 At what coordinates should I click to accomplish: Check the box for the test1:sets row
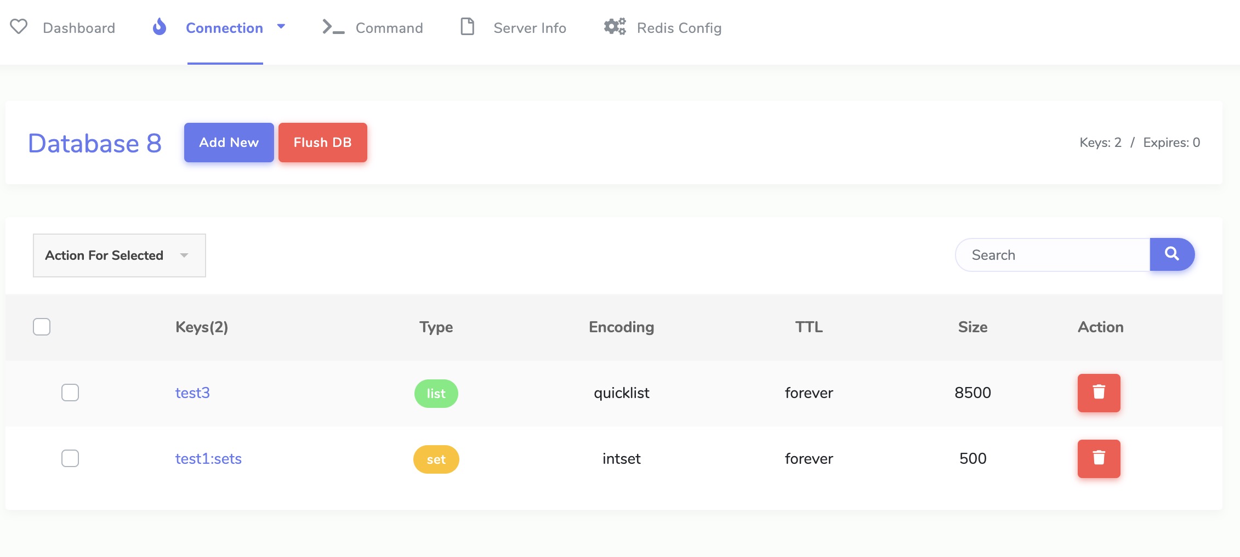[x=70, y=458]
